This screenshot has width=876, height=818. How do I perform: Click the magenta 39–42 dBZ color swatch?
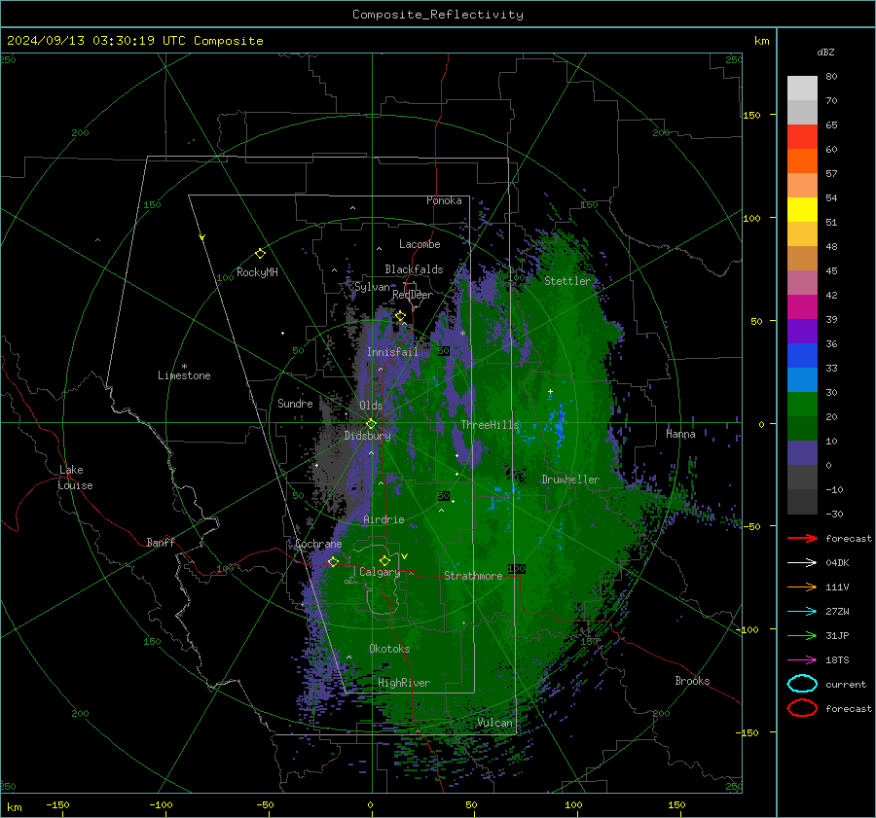(802, 307)
